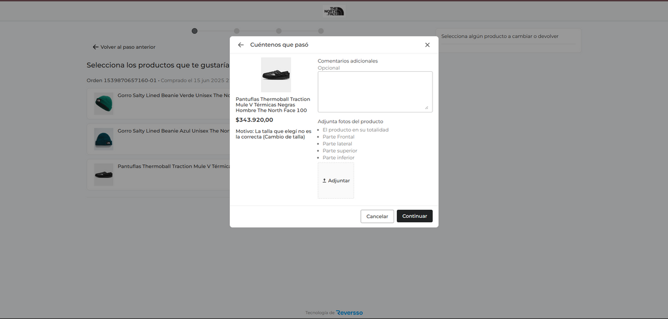The image size is (668, 319).
Task: Click Cancelar button
Action: [x=377, y=216]
